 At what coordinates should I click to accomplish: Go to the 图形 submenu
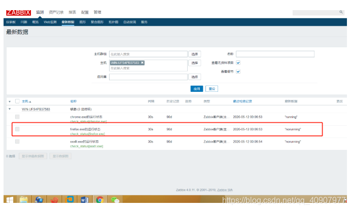83,22
